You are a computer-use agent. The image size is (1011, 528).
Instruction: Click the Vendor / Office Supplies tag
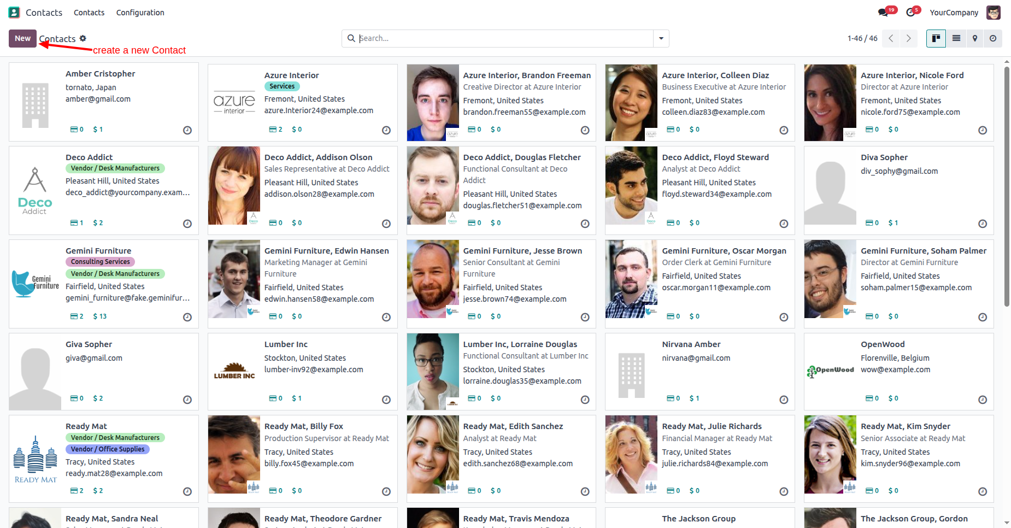[108, 449]
